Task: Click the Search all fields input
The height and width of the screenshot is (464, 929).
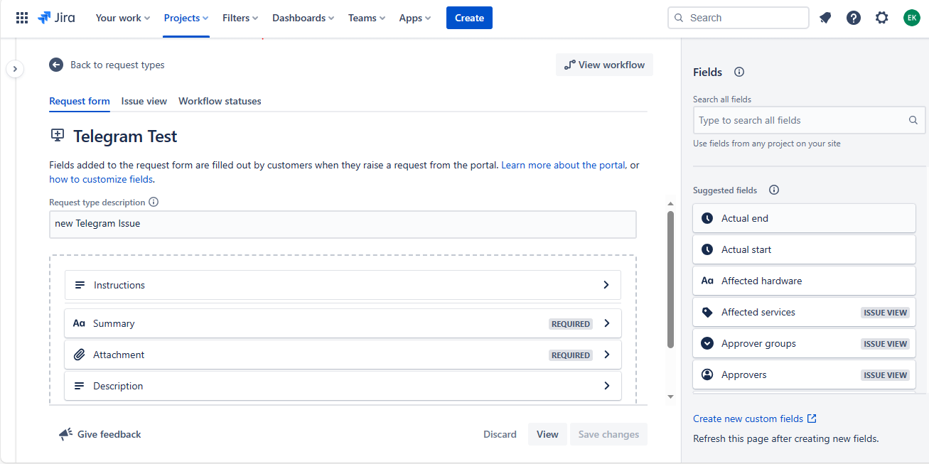Action: click(x=800, y=120)
